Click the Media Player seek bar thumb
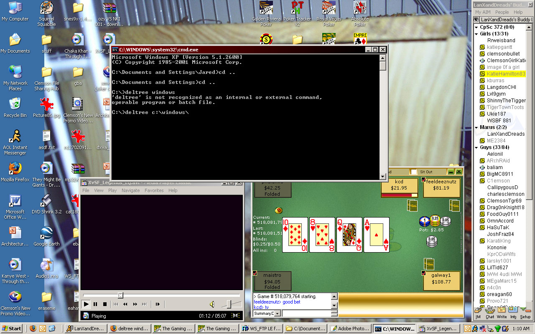 121,295
